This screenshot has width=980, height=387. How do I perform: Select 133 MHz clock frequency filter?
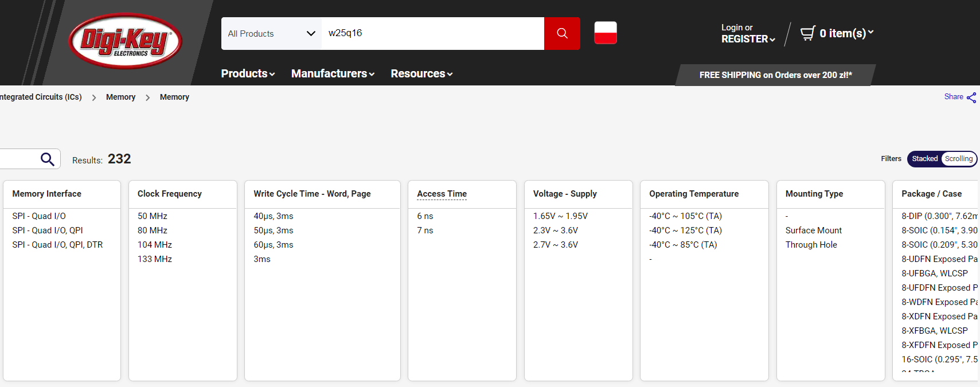click(x=155, y=259)
